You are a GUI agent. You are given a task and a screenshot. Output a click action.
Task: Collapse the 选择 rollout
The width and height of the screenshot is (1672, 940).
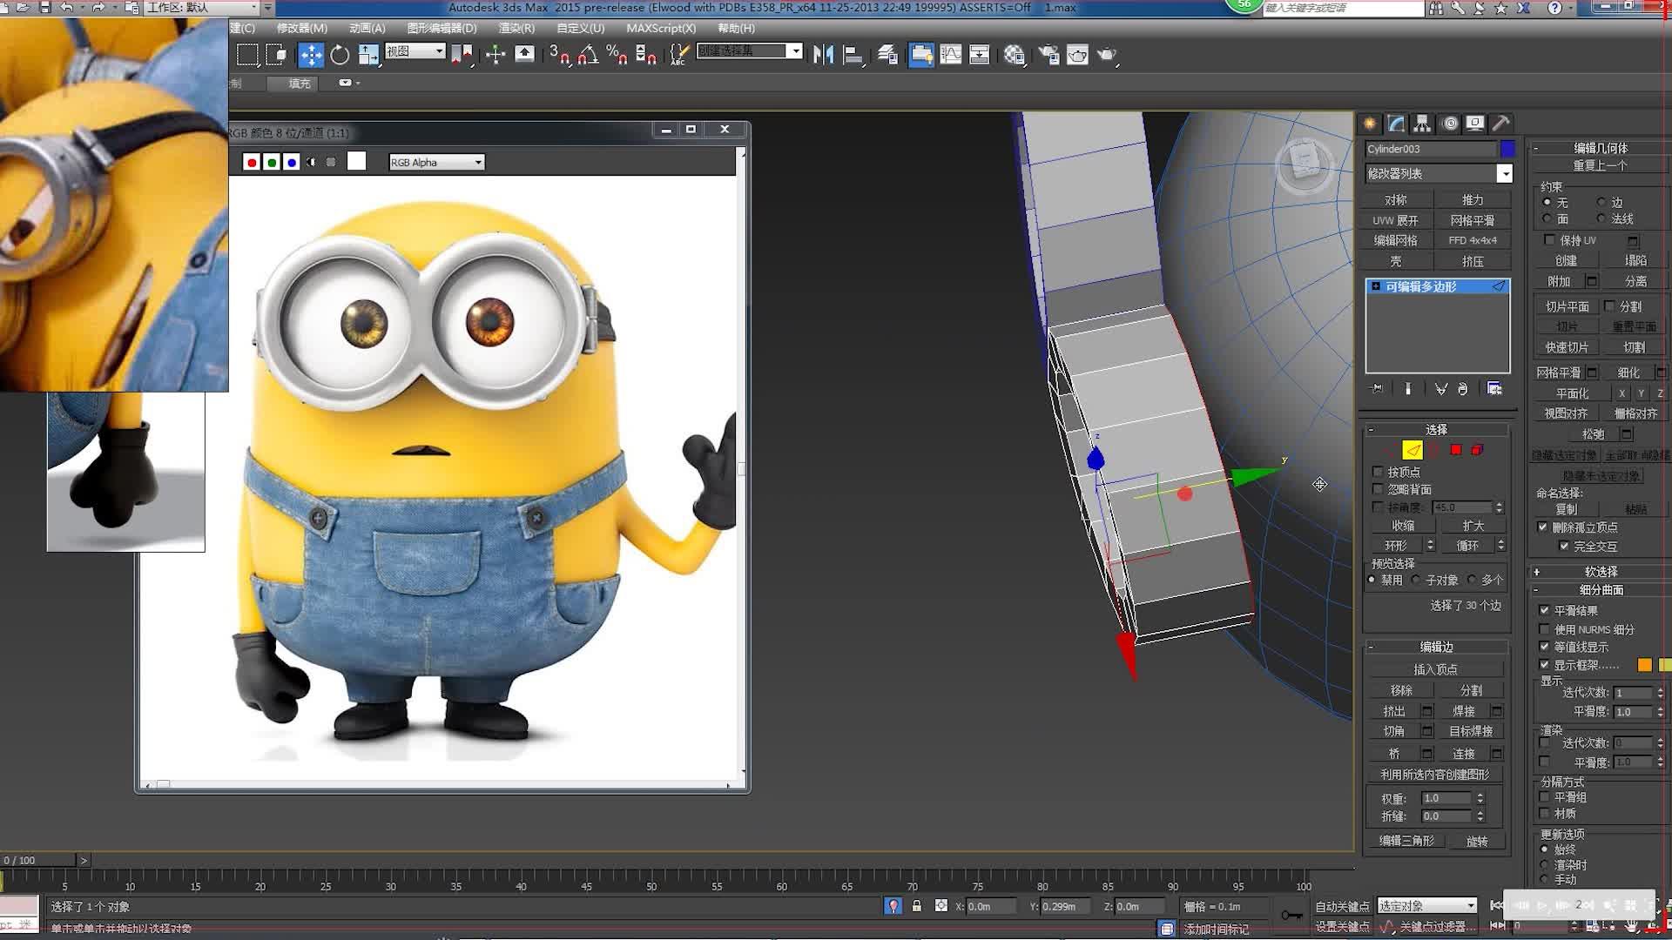(x=1371, y=430)
